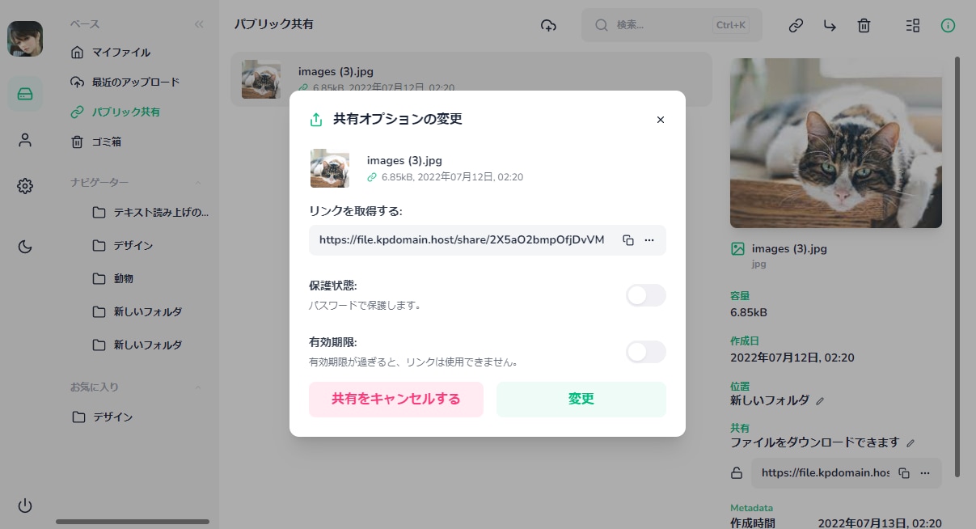
Task: Collapse sidebar with double chevron icon
Action: pyautogui.click(x=199, y=24)
